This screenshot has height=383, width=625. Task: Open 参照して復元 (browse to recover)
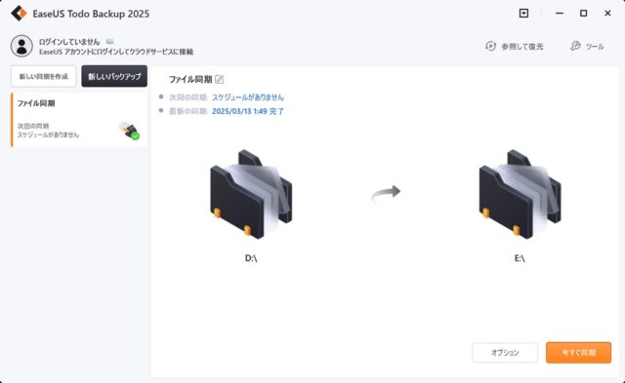[x=515, y=47]
